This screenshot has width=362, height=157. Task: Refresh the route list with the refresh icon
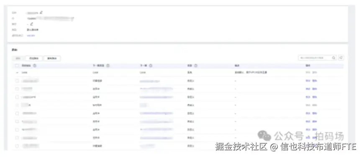tap(341, 58)
